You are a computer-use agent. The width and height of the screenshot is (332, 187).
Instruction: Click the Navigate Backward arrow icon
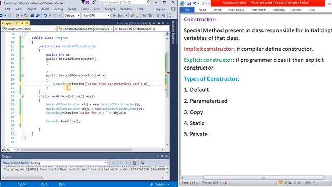1,15
